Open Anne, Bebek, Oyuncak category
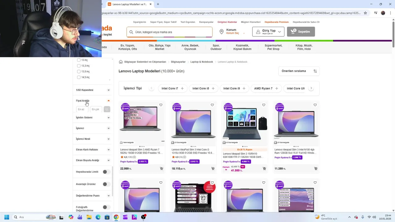This screenshot has height=222, width=395. 190,47
